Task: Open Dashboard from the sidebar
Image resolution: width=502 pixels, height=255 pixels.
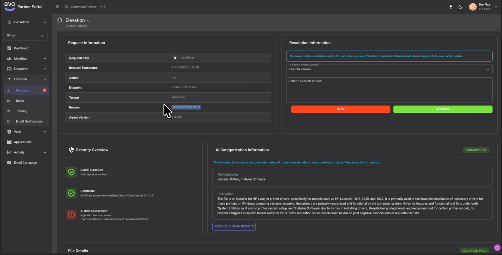Action: pyautogui.click(x=21, y=48)
